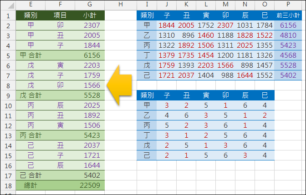Screen dimensions: 306x195
Task: Click 己 row label in lower rank table
Action: pos(147,155)
